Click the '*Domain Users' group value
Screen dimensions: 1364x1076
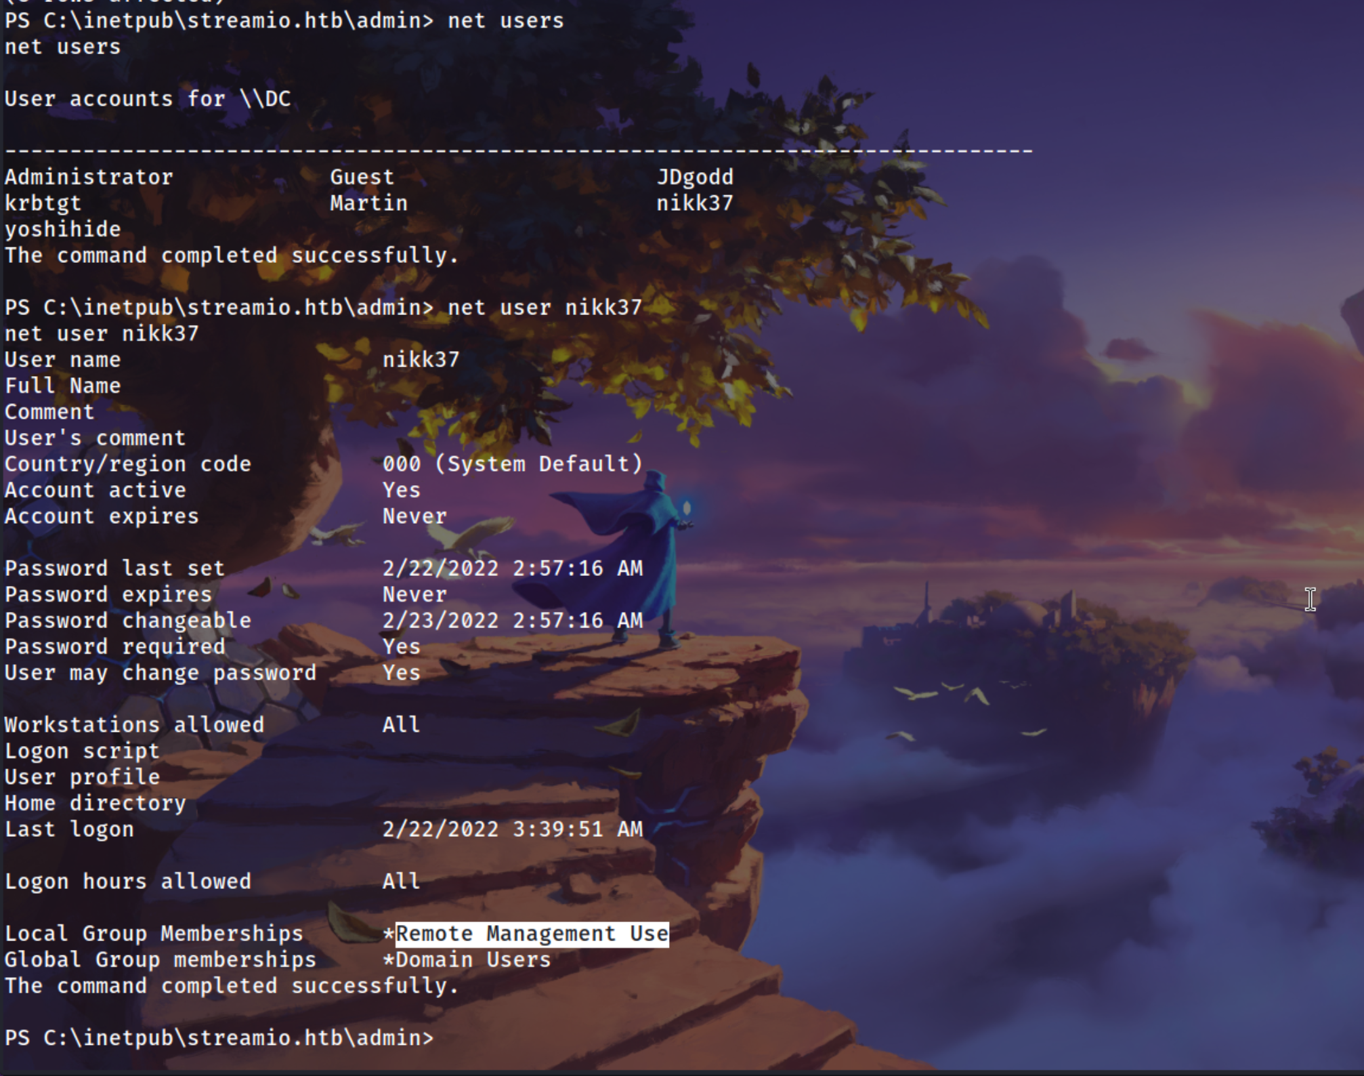467,959
